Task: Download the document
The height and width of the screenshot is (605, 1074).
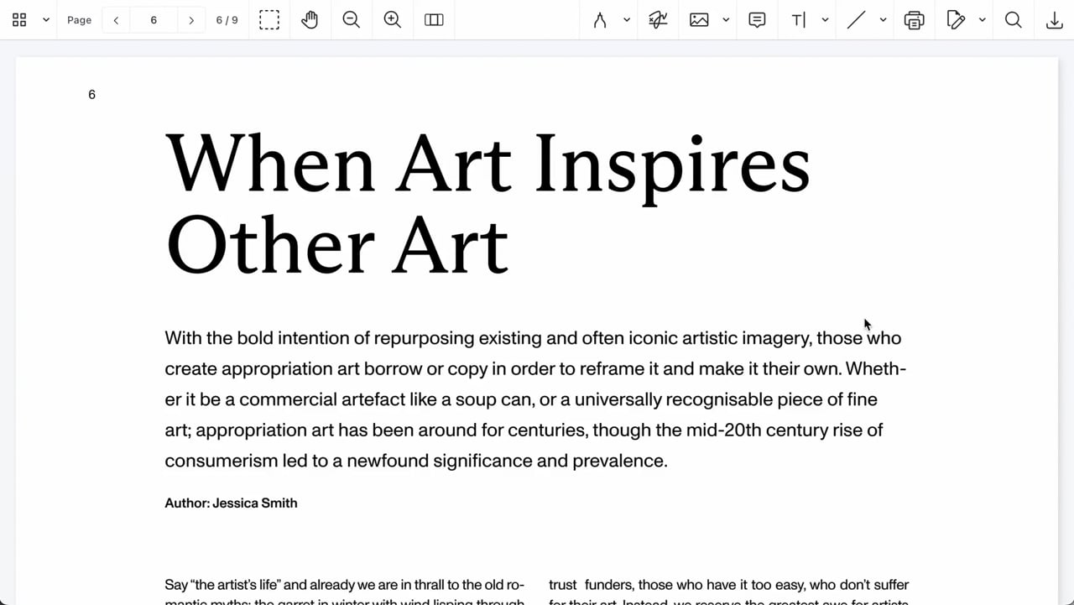Action: click(x=1055, y=20)
